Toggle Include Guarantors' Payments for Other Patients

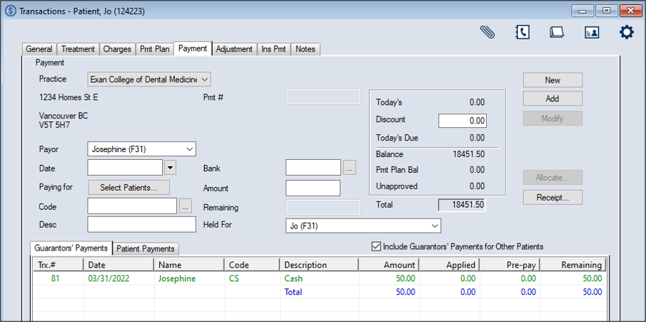coord(376,246)
